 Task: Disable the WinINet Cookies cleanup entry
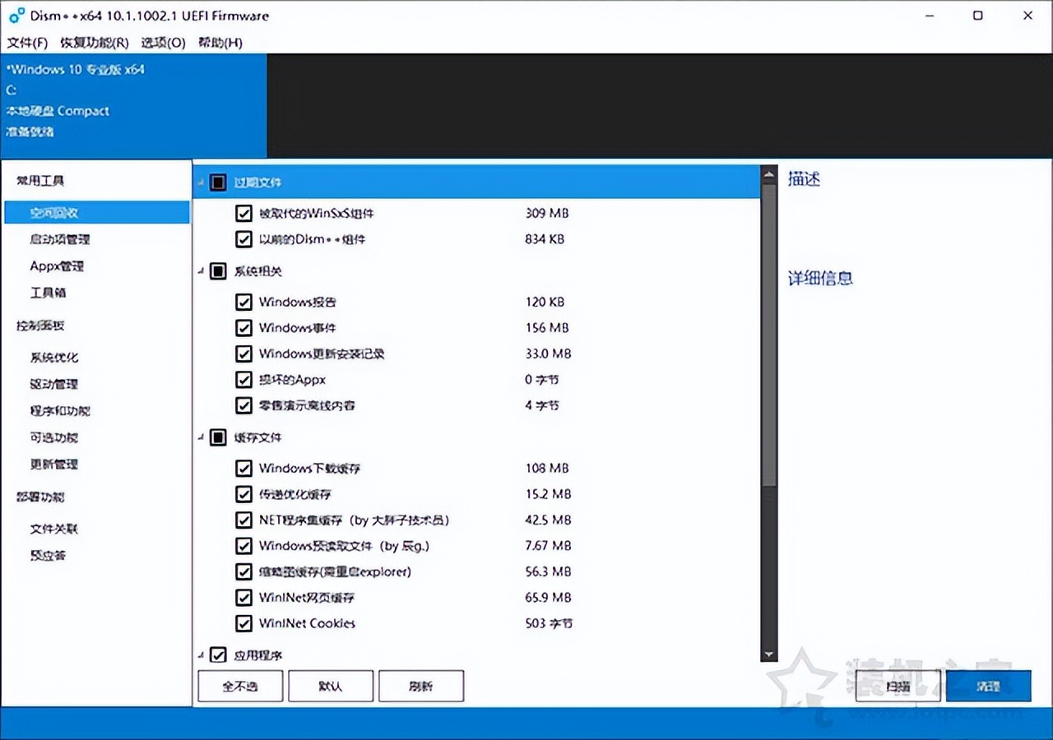(x=244, y=623)
